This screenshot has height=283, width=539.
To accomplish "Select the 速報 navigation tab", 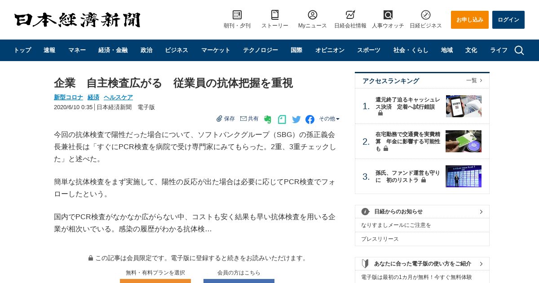I will click(x=49, y=50).
